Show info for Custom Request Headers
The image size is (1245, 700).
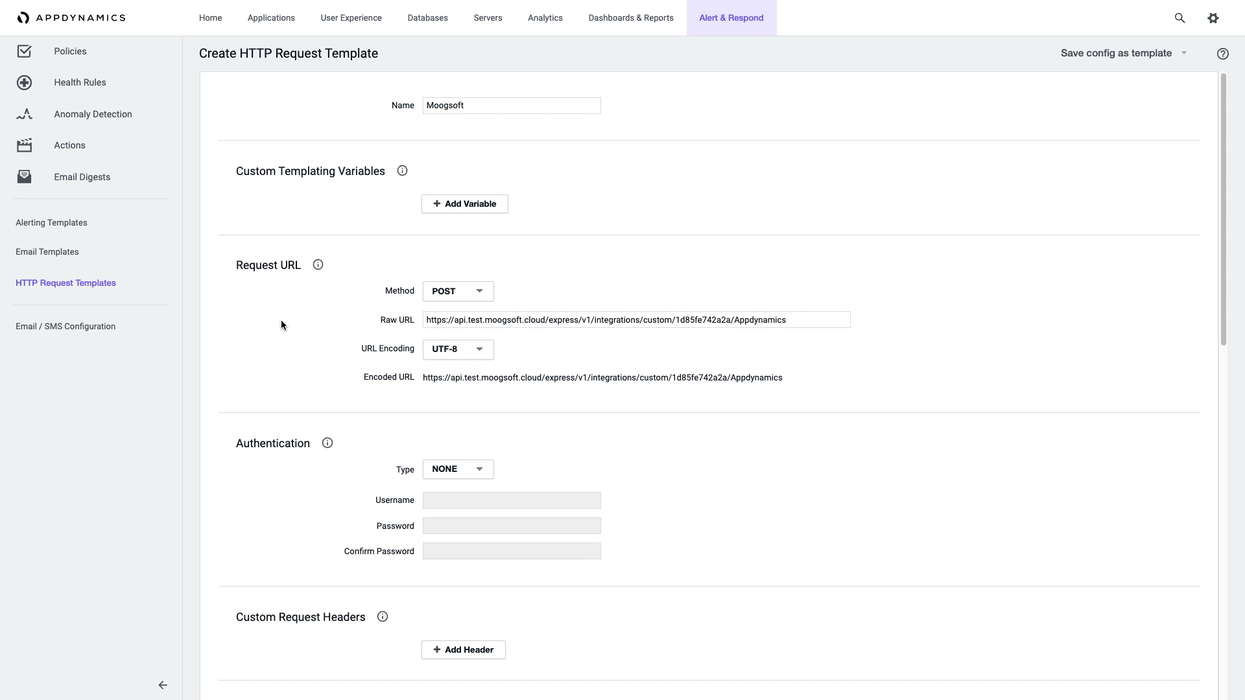[x=382, y=617]
